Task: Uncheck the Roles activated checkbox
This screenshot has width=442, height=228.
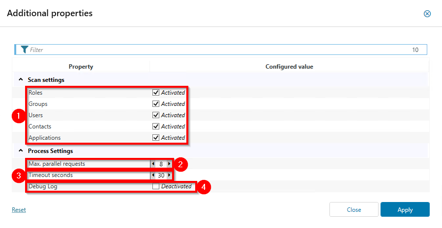Action: point(156,92)
